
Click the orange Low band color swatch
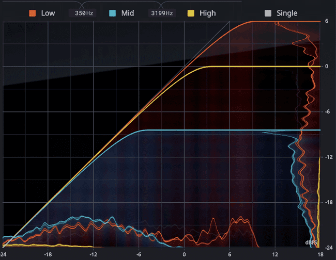[33, 13]
